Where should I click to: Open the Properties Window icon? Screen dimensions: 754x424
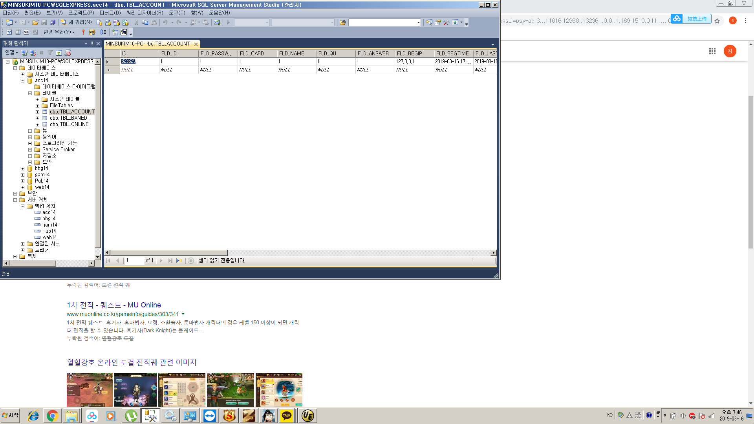click(x=437, y=22)
